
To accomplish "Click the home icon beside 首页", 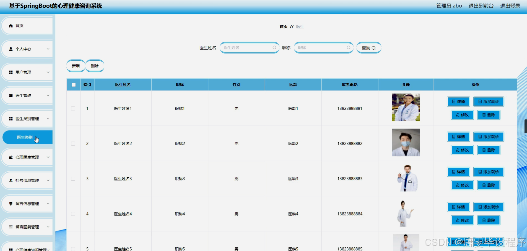I will click(11, 26).
